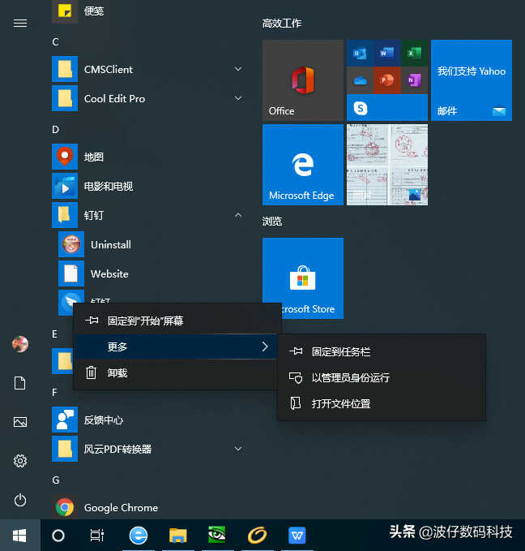The image size is (525, 551).
Task: Open the photos live tile thumbnail
Action: pyautogui.click(x=387, y=165)
